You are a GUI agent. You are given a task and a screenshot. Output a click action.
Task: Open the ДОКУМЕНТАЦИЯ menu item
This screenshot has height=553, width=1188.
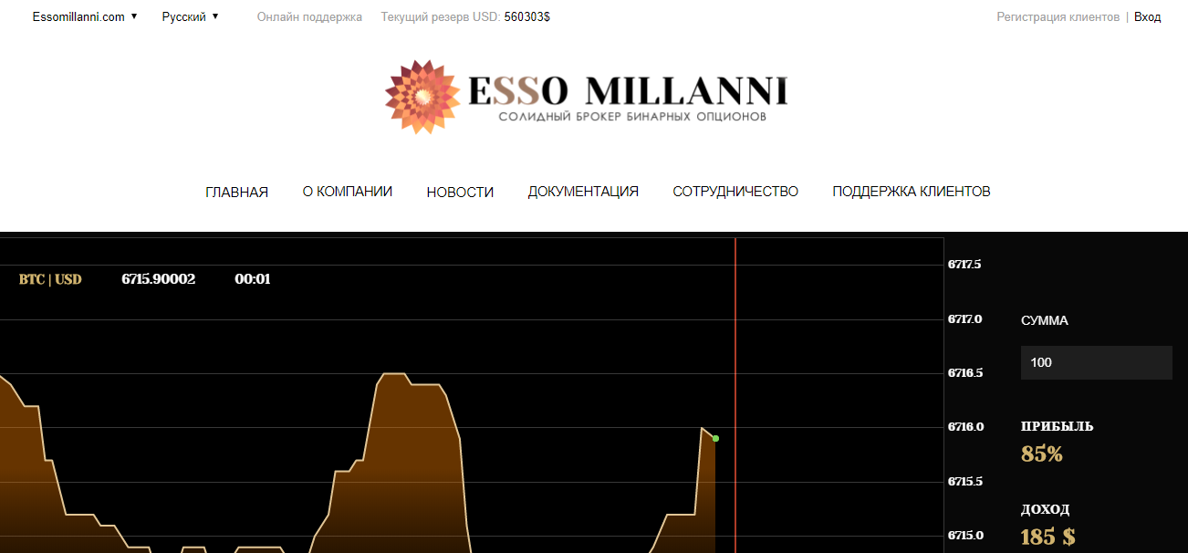(x=583, y=192)
